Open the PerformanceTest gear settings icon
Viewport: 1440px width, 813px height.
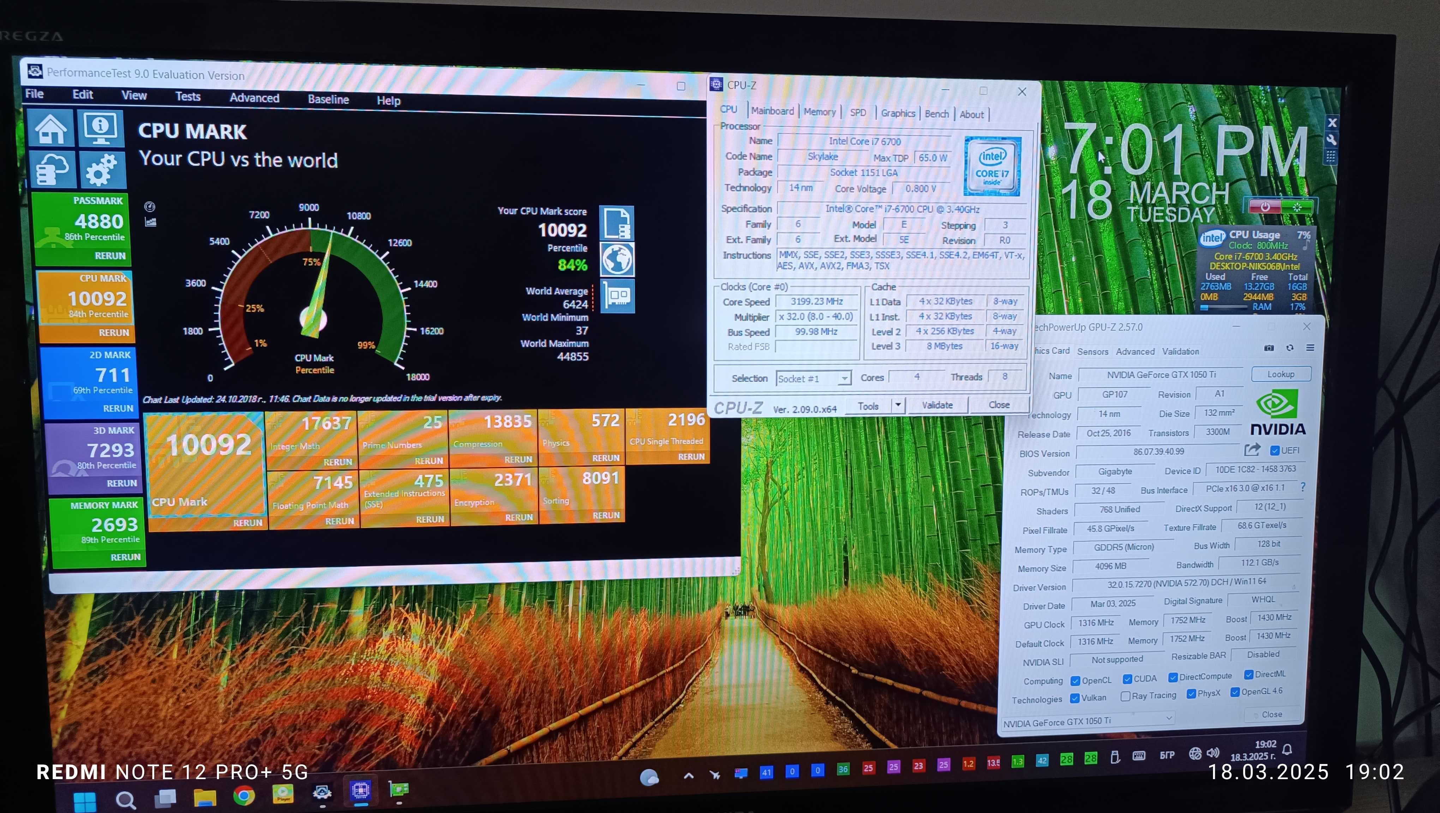click(x=102, y=170)
